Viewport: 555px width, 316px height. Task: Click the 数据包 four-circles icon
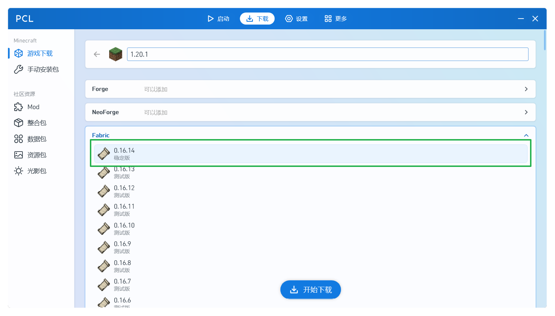tap(19, 139)
